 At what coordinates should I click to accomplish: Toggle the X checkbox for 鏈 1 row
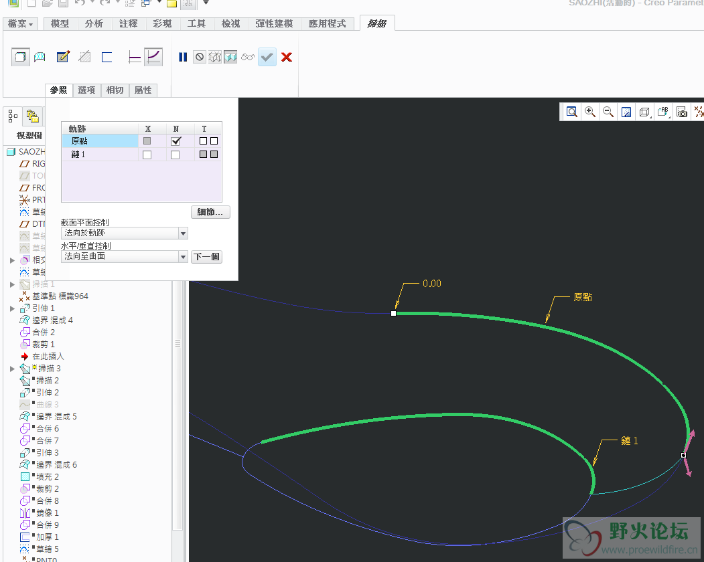click(x=147, y=155)
